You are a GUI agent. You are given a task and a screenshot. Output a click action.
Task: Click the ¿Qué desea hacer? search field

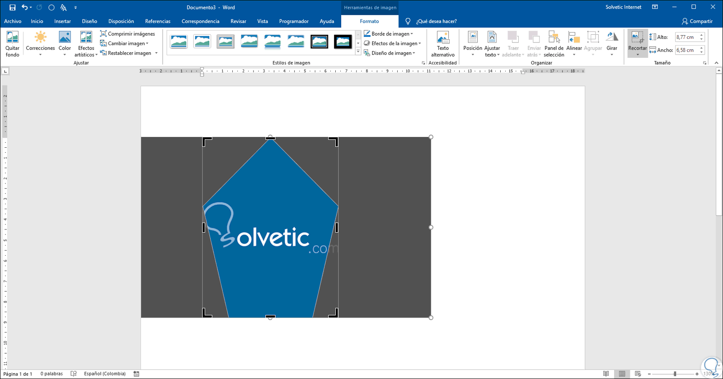click(437, 21)
